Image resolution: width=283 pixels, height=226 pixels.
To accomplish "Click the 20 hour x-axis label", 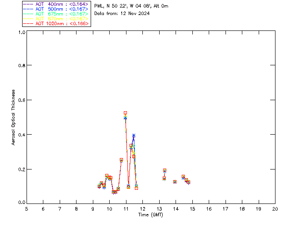I will tap(275, 209).
